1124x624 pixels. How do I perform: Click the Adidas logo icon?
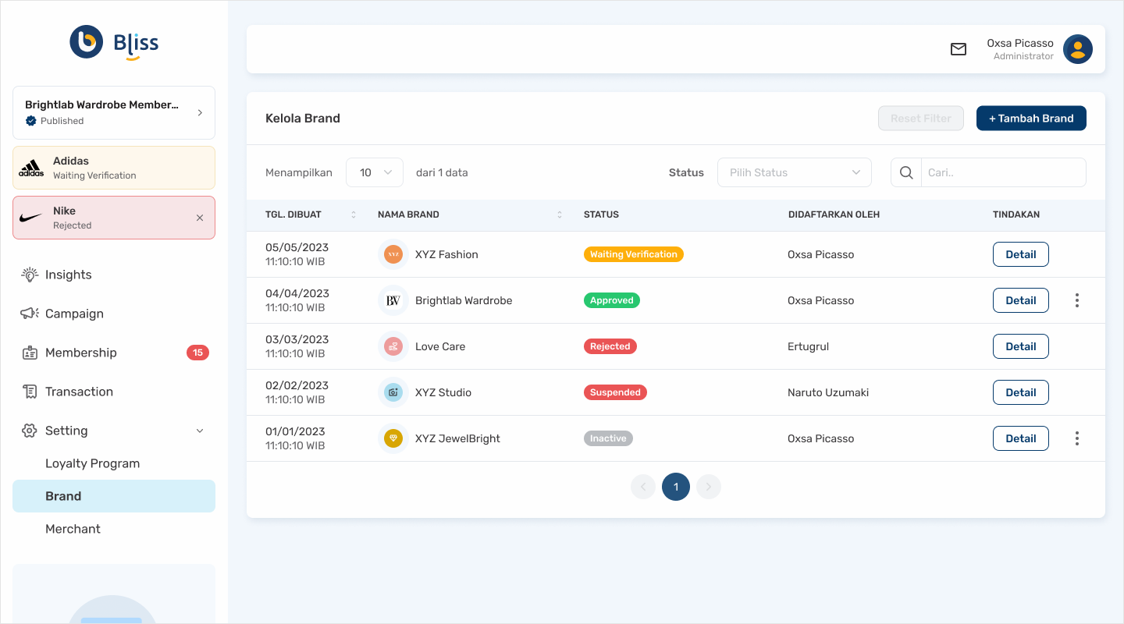click(31, 168)
